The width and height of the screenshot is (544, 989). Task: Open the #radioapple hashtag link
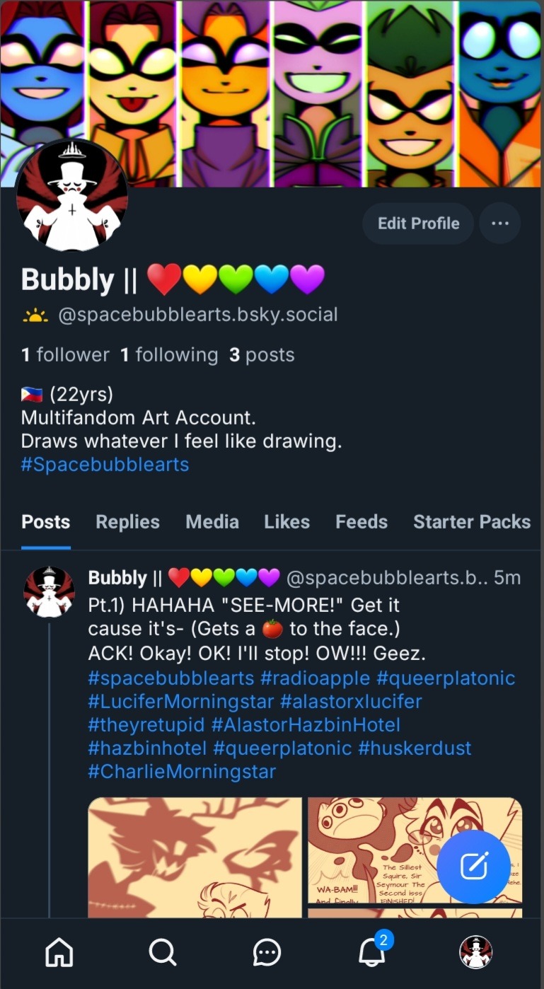click(x=315, y=678)
